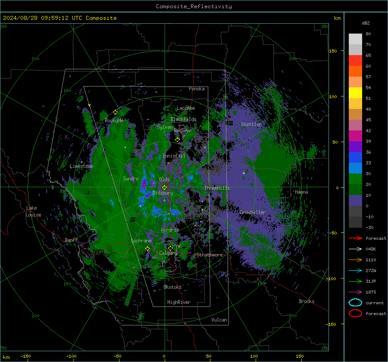Click the magenta 18TS arrow legend icon
The image size is (388, 362).
tap(355, 292)
